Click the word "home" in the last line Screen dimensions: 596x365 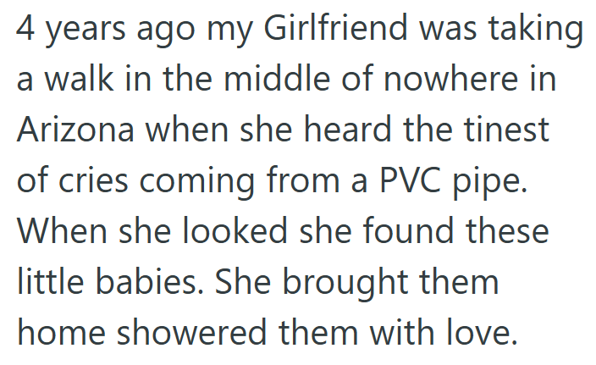(62, 330)
